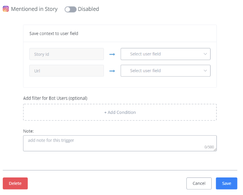Click the Disabled status label
Screen dimensions: 243x195
point(88,9)
